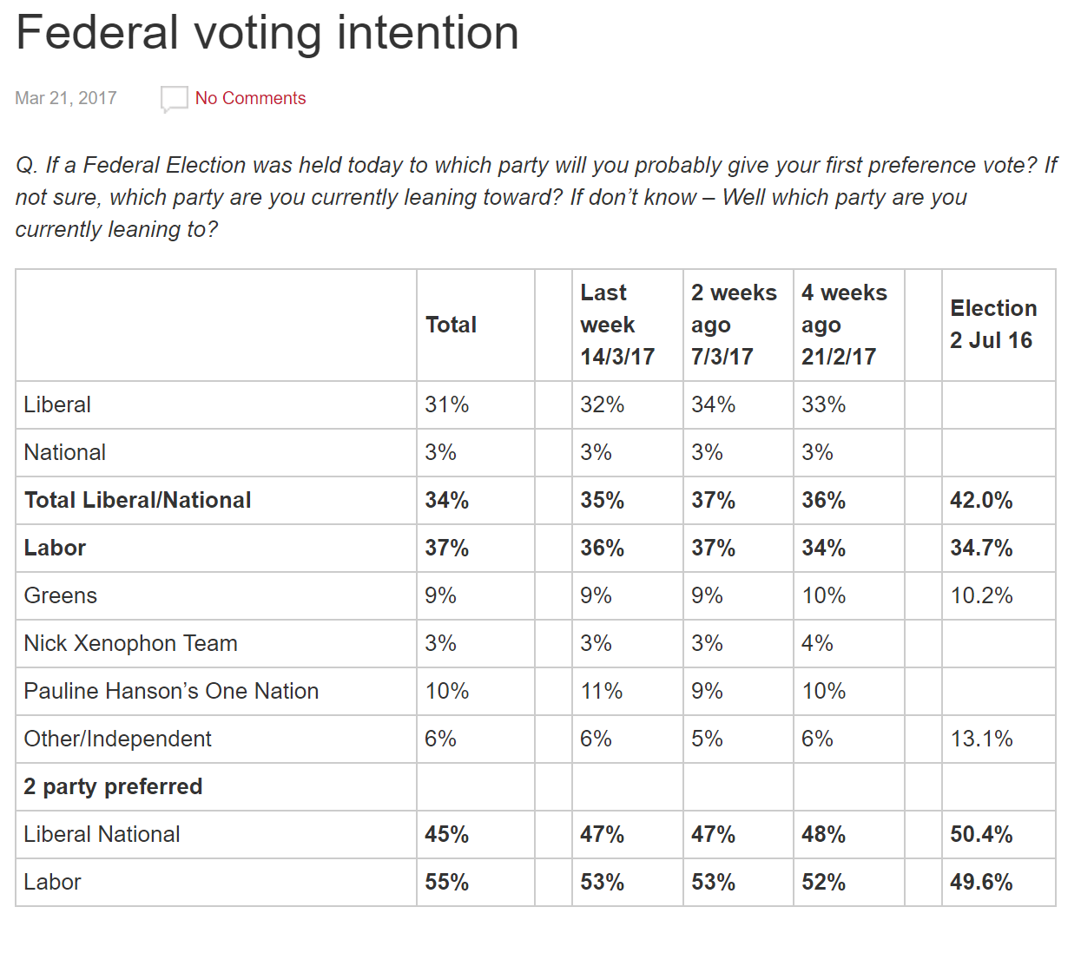This screenshot has height=966, width=1081.
Task: Click the Election 2 Jul 16 header
Action: [x=993, y=324]
